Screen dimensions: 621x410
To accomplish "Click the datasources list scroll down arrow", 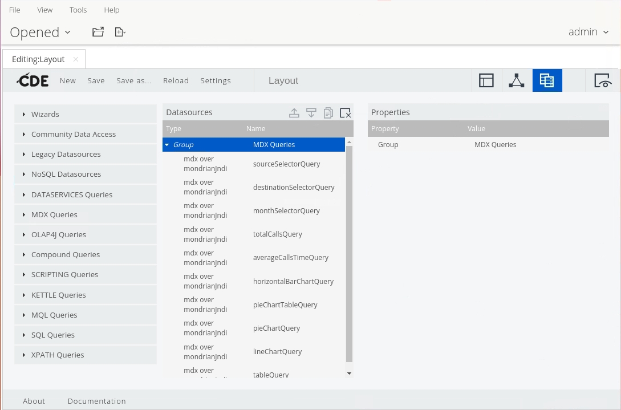I will pos(350,374).
